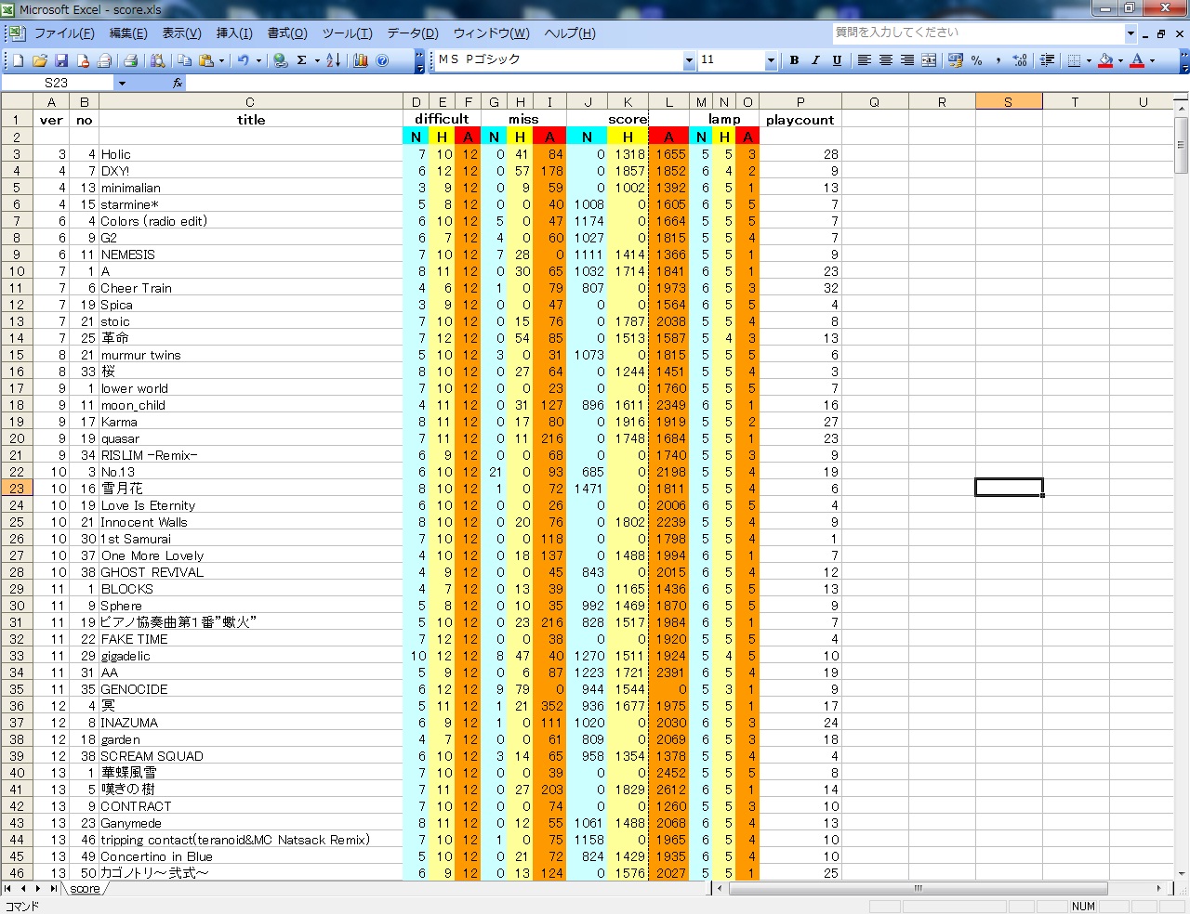The width and height of the screenshot is (1190, 914).
Task: Select the cell containing 'SCREAM SQUAD'
Action: 251,756
